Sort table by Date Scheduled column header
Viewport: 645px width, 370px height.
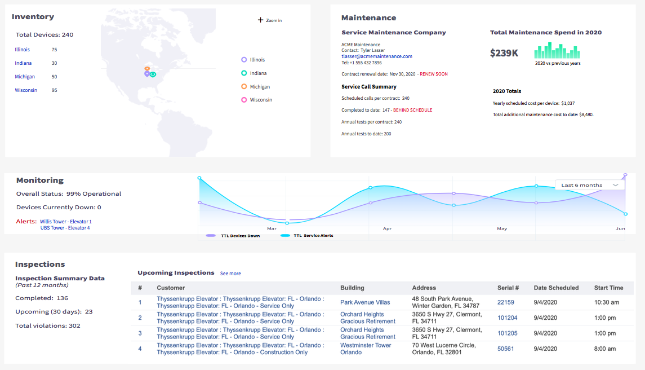pos(556,288)
